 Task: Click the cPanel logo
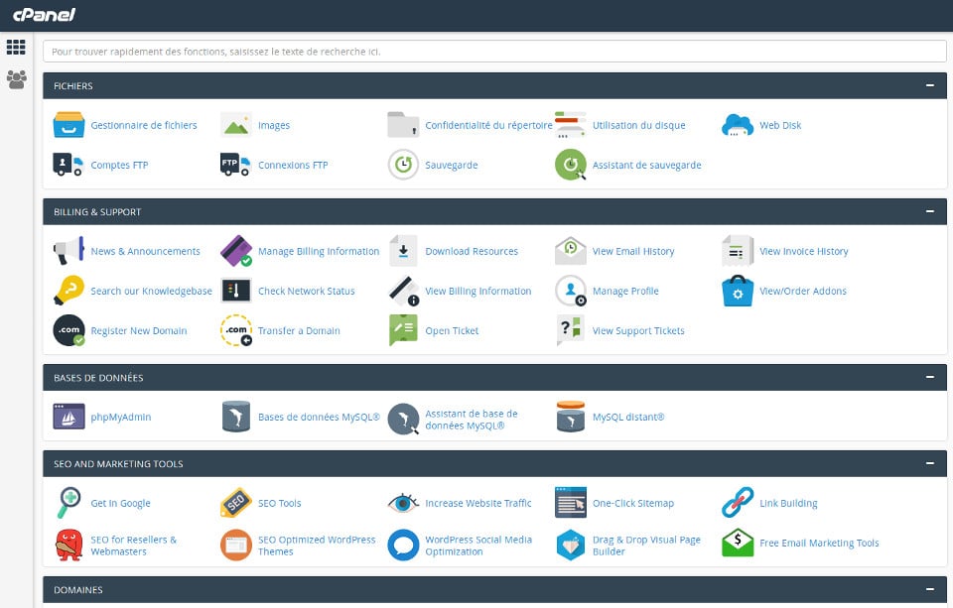(44, 15)
